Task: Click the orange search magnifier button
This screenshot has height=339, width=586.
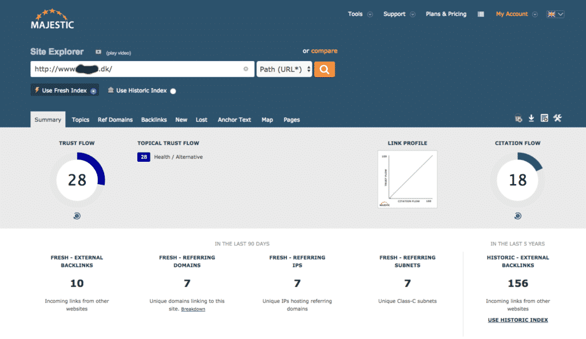Action: pyautogui.click(x=324, y=69)
